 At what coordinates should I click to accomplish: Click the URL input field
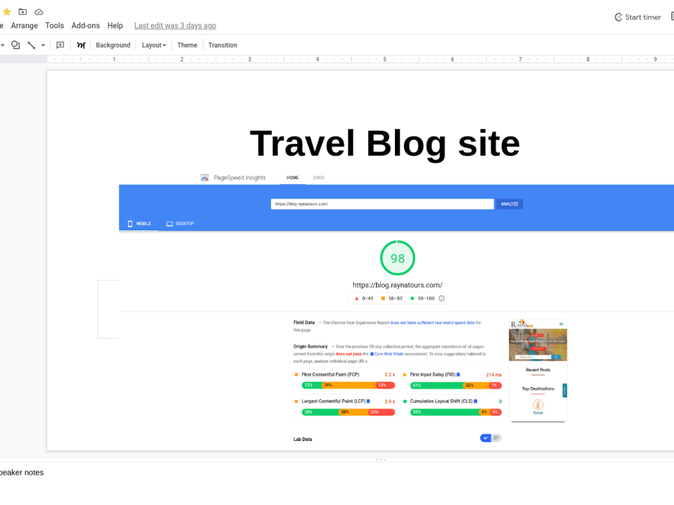tap(382, 204)
